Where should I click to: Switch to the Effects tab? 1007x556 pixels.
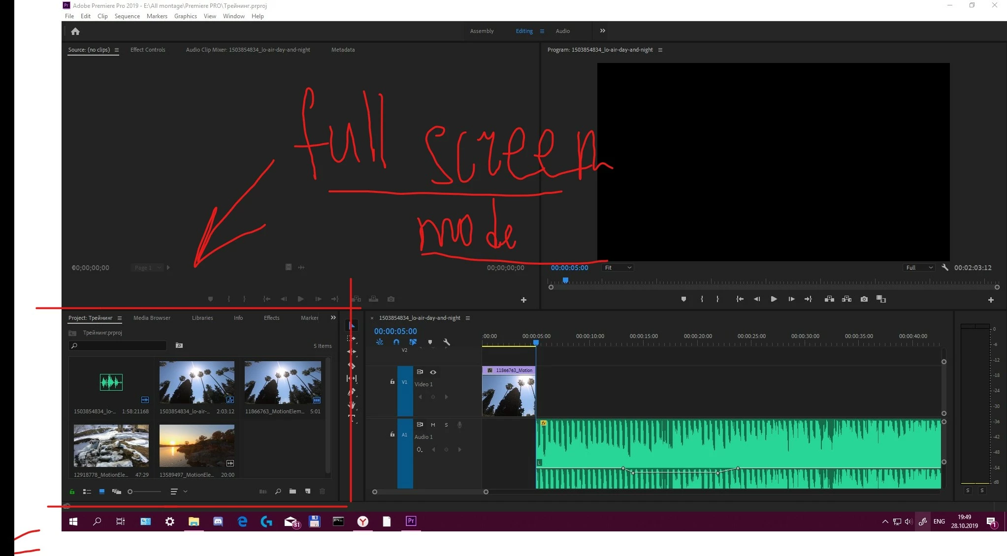[x=271, y=318]
